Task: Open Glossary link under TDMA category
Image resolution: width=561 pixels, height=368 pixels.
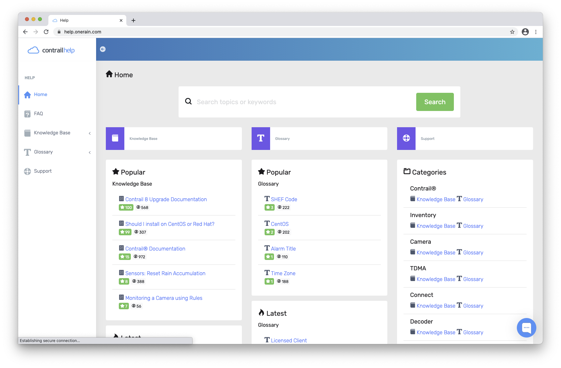Action: (473, 279)
